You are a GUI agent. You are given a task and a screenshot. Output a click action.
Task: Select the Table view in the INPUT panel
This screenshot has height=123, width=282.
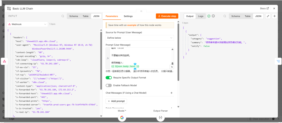[x=86, y=16]
